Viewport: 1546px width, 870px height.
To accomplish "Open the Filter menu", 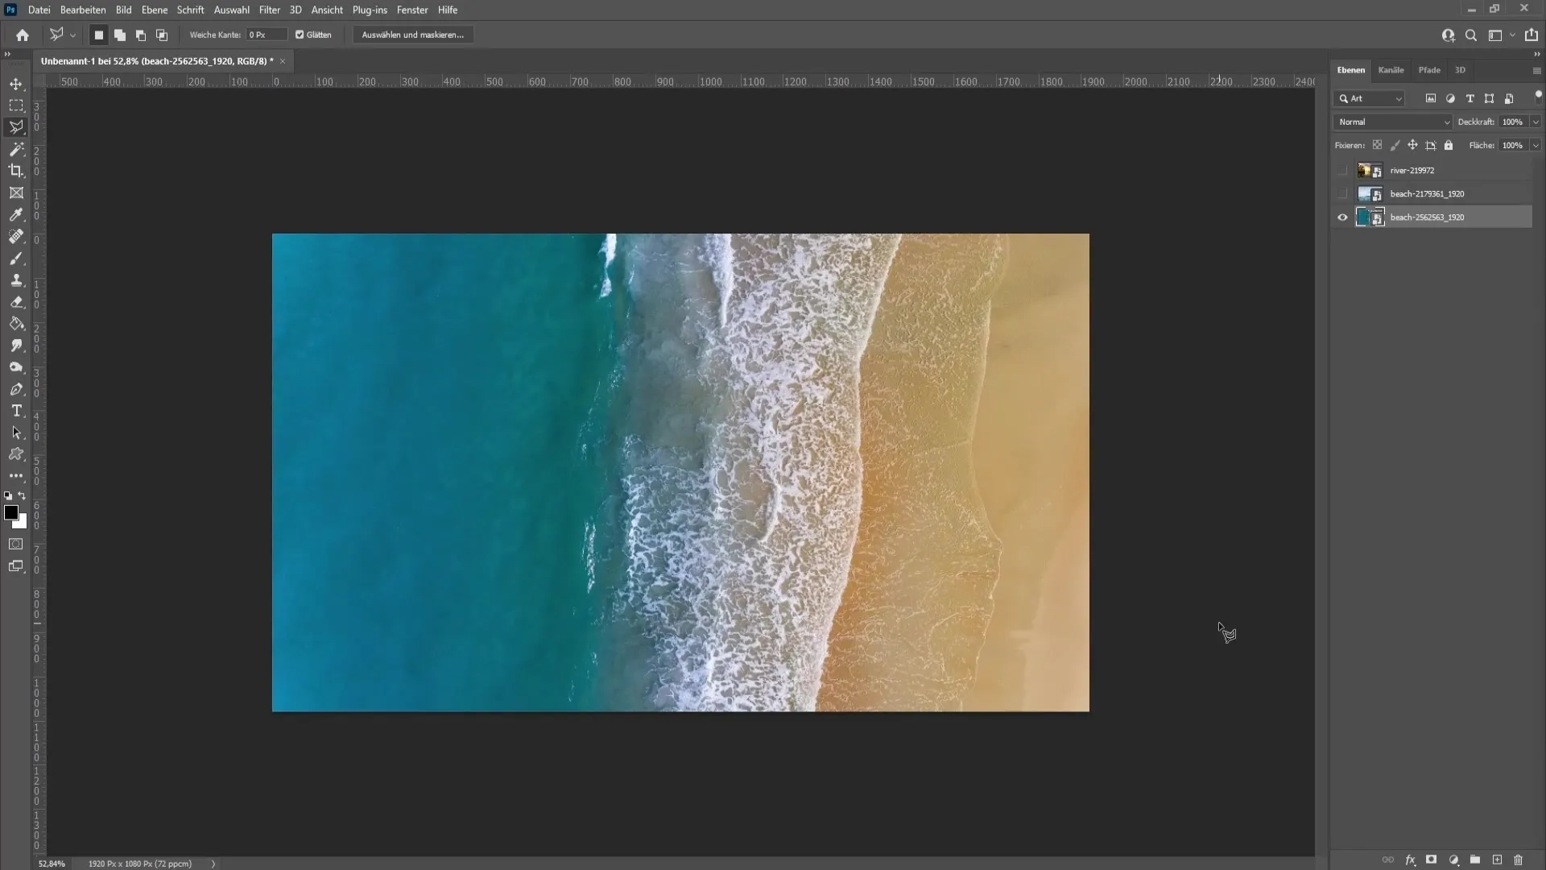I will 269,10.
